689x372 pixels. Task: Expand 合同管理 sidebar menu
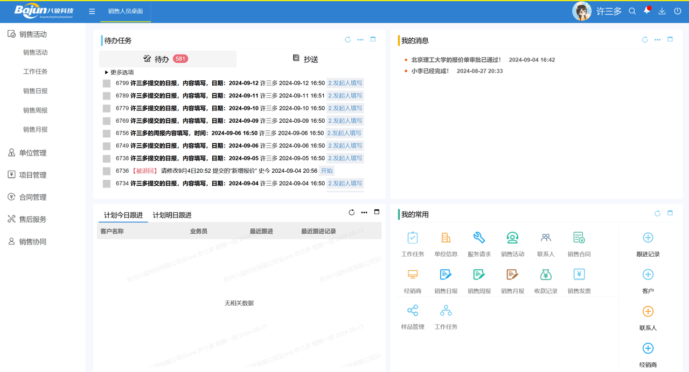(33, 197)
